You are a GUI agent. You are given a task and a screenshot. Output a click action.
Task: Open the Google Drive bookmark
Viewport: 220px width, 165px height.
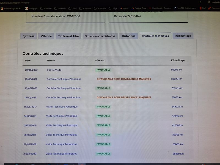tap(139, 8)
